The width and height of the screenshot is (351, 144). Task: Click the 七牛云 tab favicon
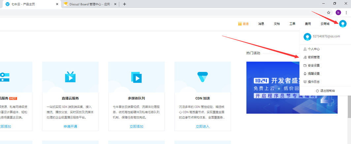pyautogui.click(x=8, y=4)
